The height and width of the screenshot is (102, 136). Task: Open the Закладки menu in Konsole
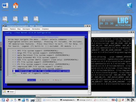click(26, 29)
